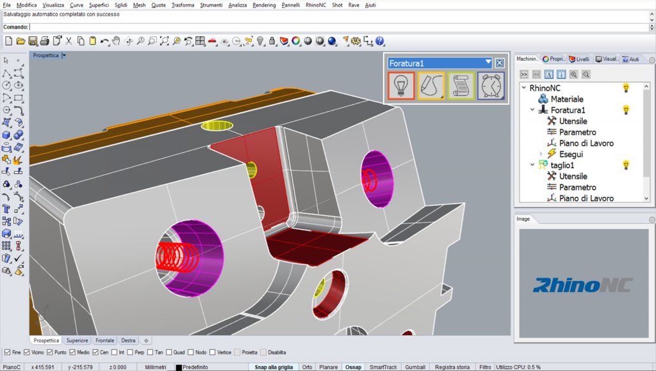Click the light bulb button in Foratura1 panel
This screenshot has height=371, width=656.
point(401,86)
